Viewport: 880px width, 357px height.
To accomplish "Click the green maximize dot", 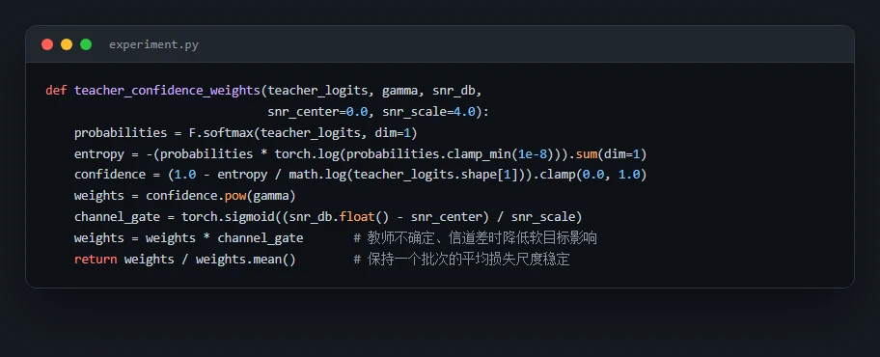I will click(x=86, y=44).
